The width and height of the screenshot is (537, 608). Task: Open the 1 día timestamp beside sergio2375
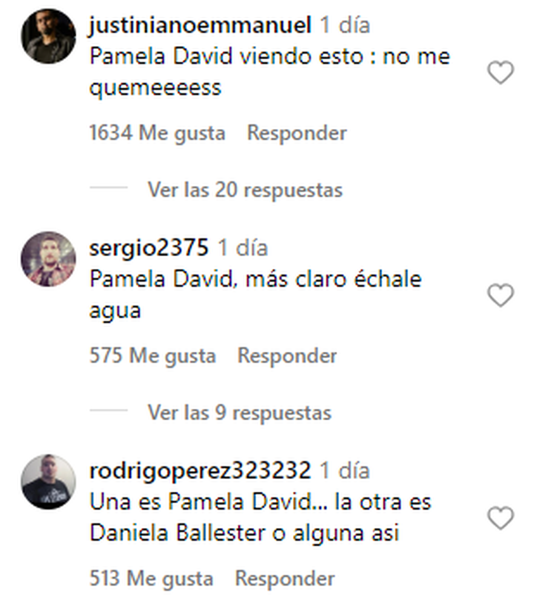[243, 248]
